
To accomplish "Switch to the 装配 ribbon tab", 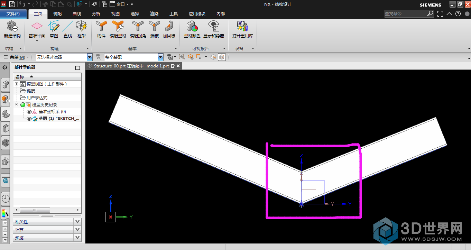I will point(57,14).
